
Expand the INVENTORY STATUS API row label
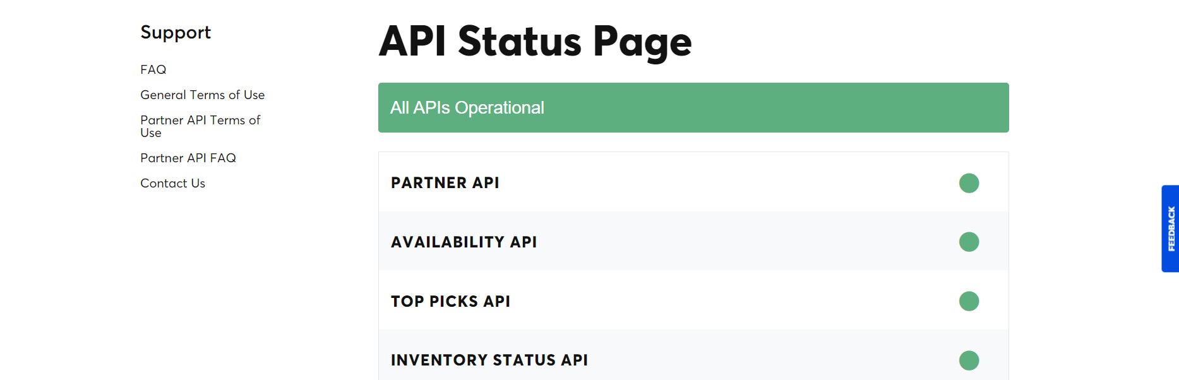(489, 360)
